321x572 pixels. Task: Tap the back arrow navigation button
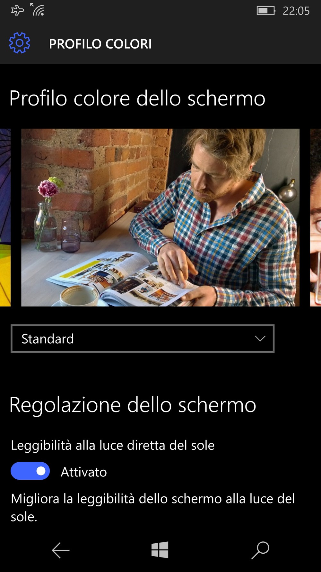point(60,550)
